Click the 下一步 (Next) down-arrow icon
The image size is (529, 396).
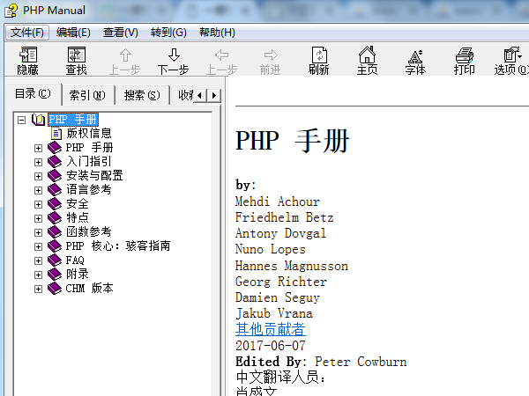point(174,55)
